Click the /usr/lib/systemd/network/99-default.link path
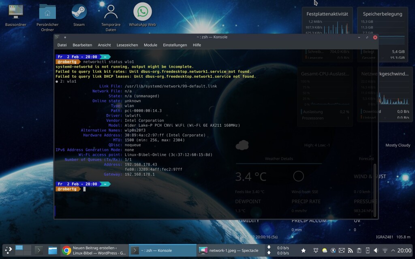The width and height of the screenshot is (415, 259). pyautogui.click(x=171, y=86)
